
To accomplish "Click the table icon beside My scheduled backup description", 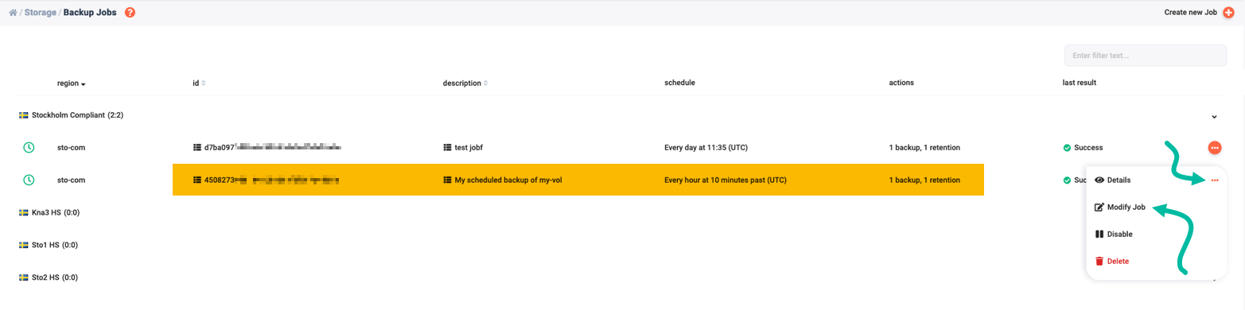I will (x=447, y=180).
